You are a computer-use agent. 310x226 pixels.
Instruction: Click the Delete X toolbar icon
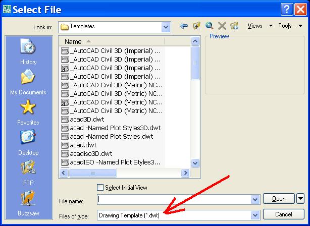click(x=222, y=26)
